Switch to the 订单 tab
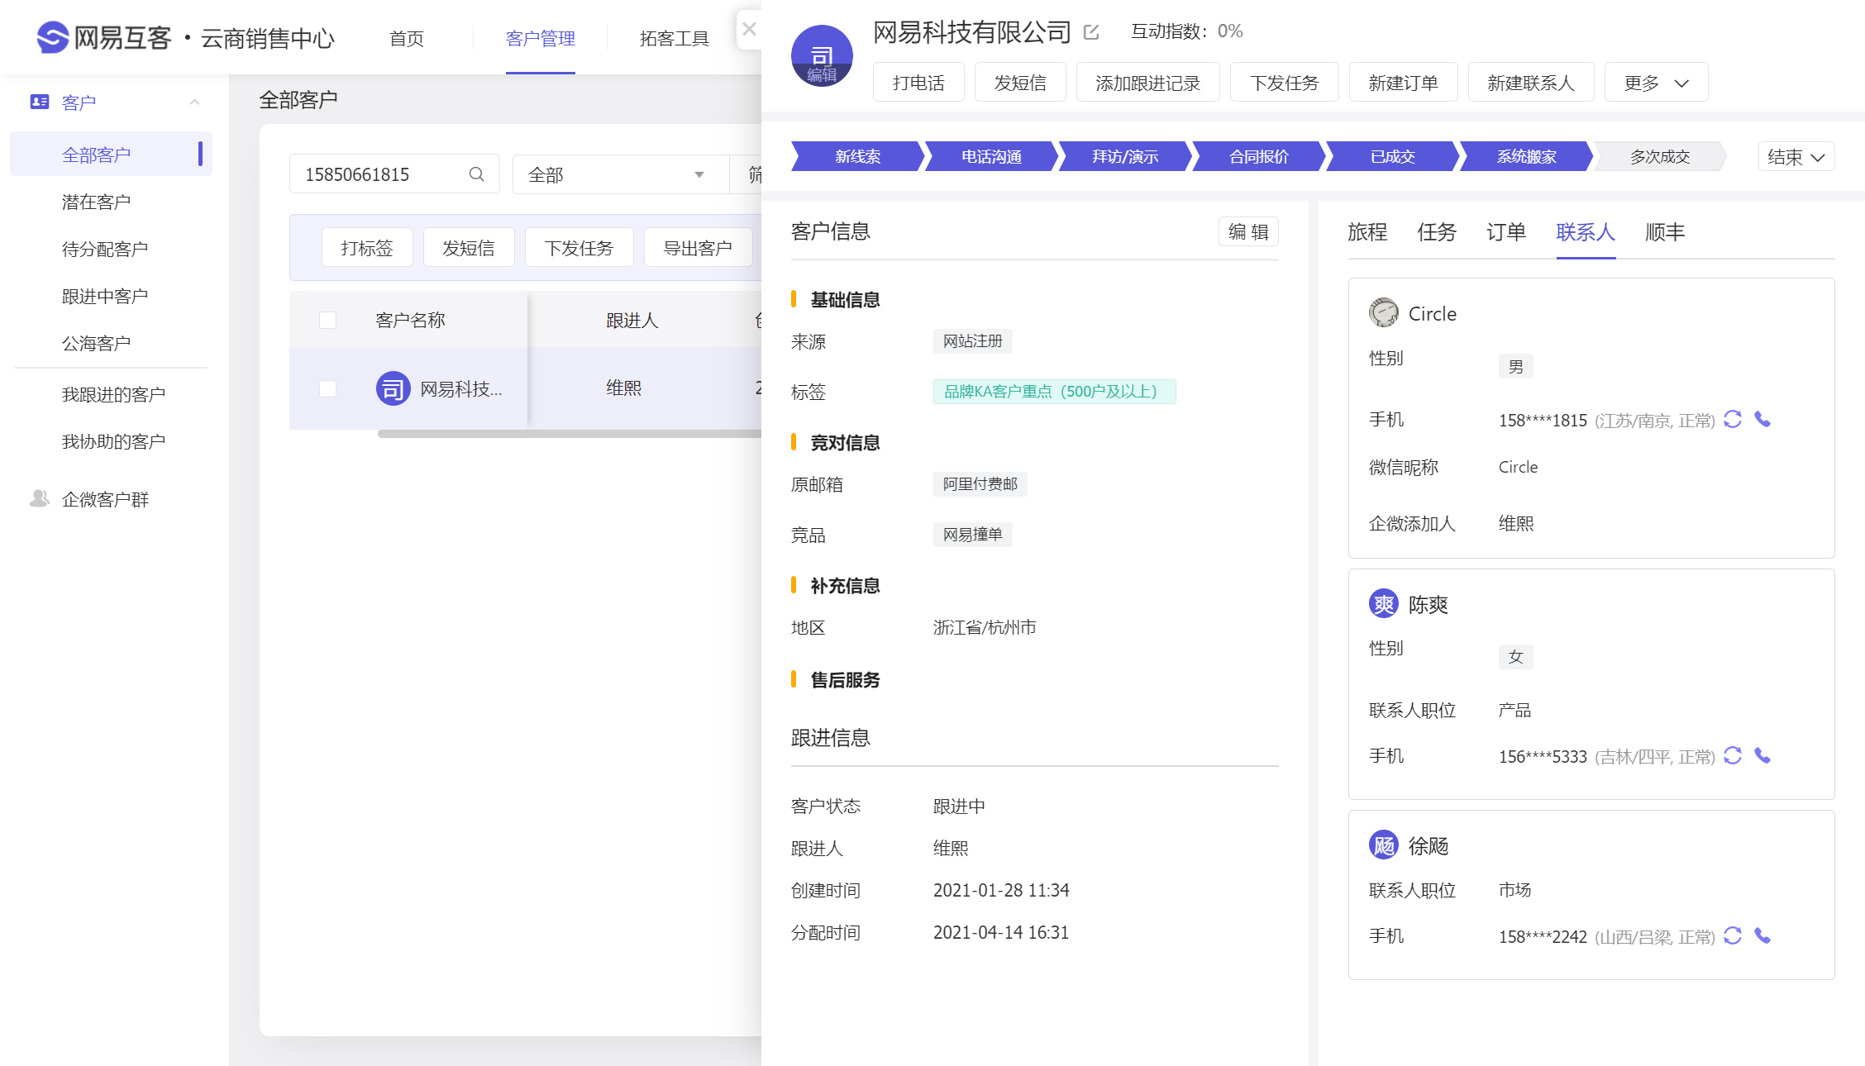Screen dimensions: 1865x1066 (x=1506, y=232)
